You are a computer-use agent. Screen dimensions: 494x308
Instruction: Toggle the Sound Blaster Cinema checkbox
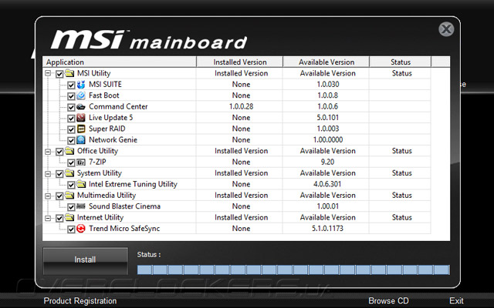coord(71,207)
